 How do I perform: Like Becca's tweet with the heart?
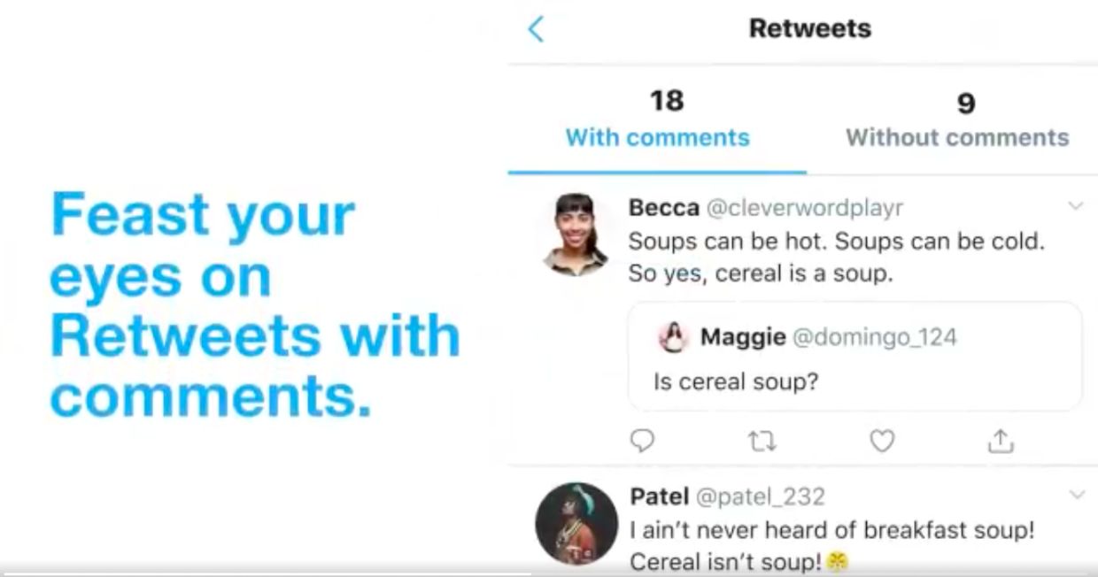coord(882,440)
